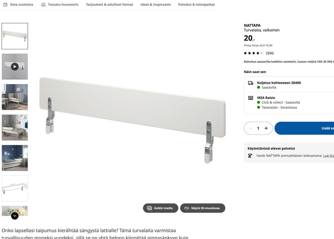The height and width of the screenshot is (239, 334).
Task: Open Tutustu huoneisiin menu item
Action: pos(60,5)
